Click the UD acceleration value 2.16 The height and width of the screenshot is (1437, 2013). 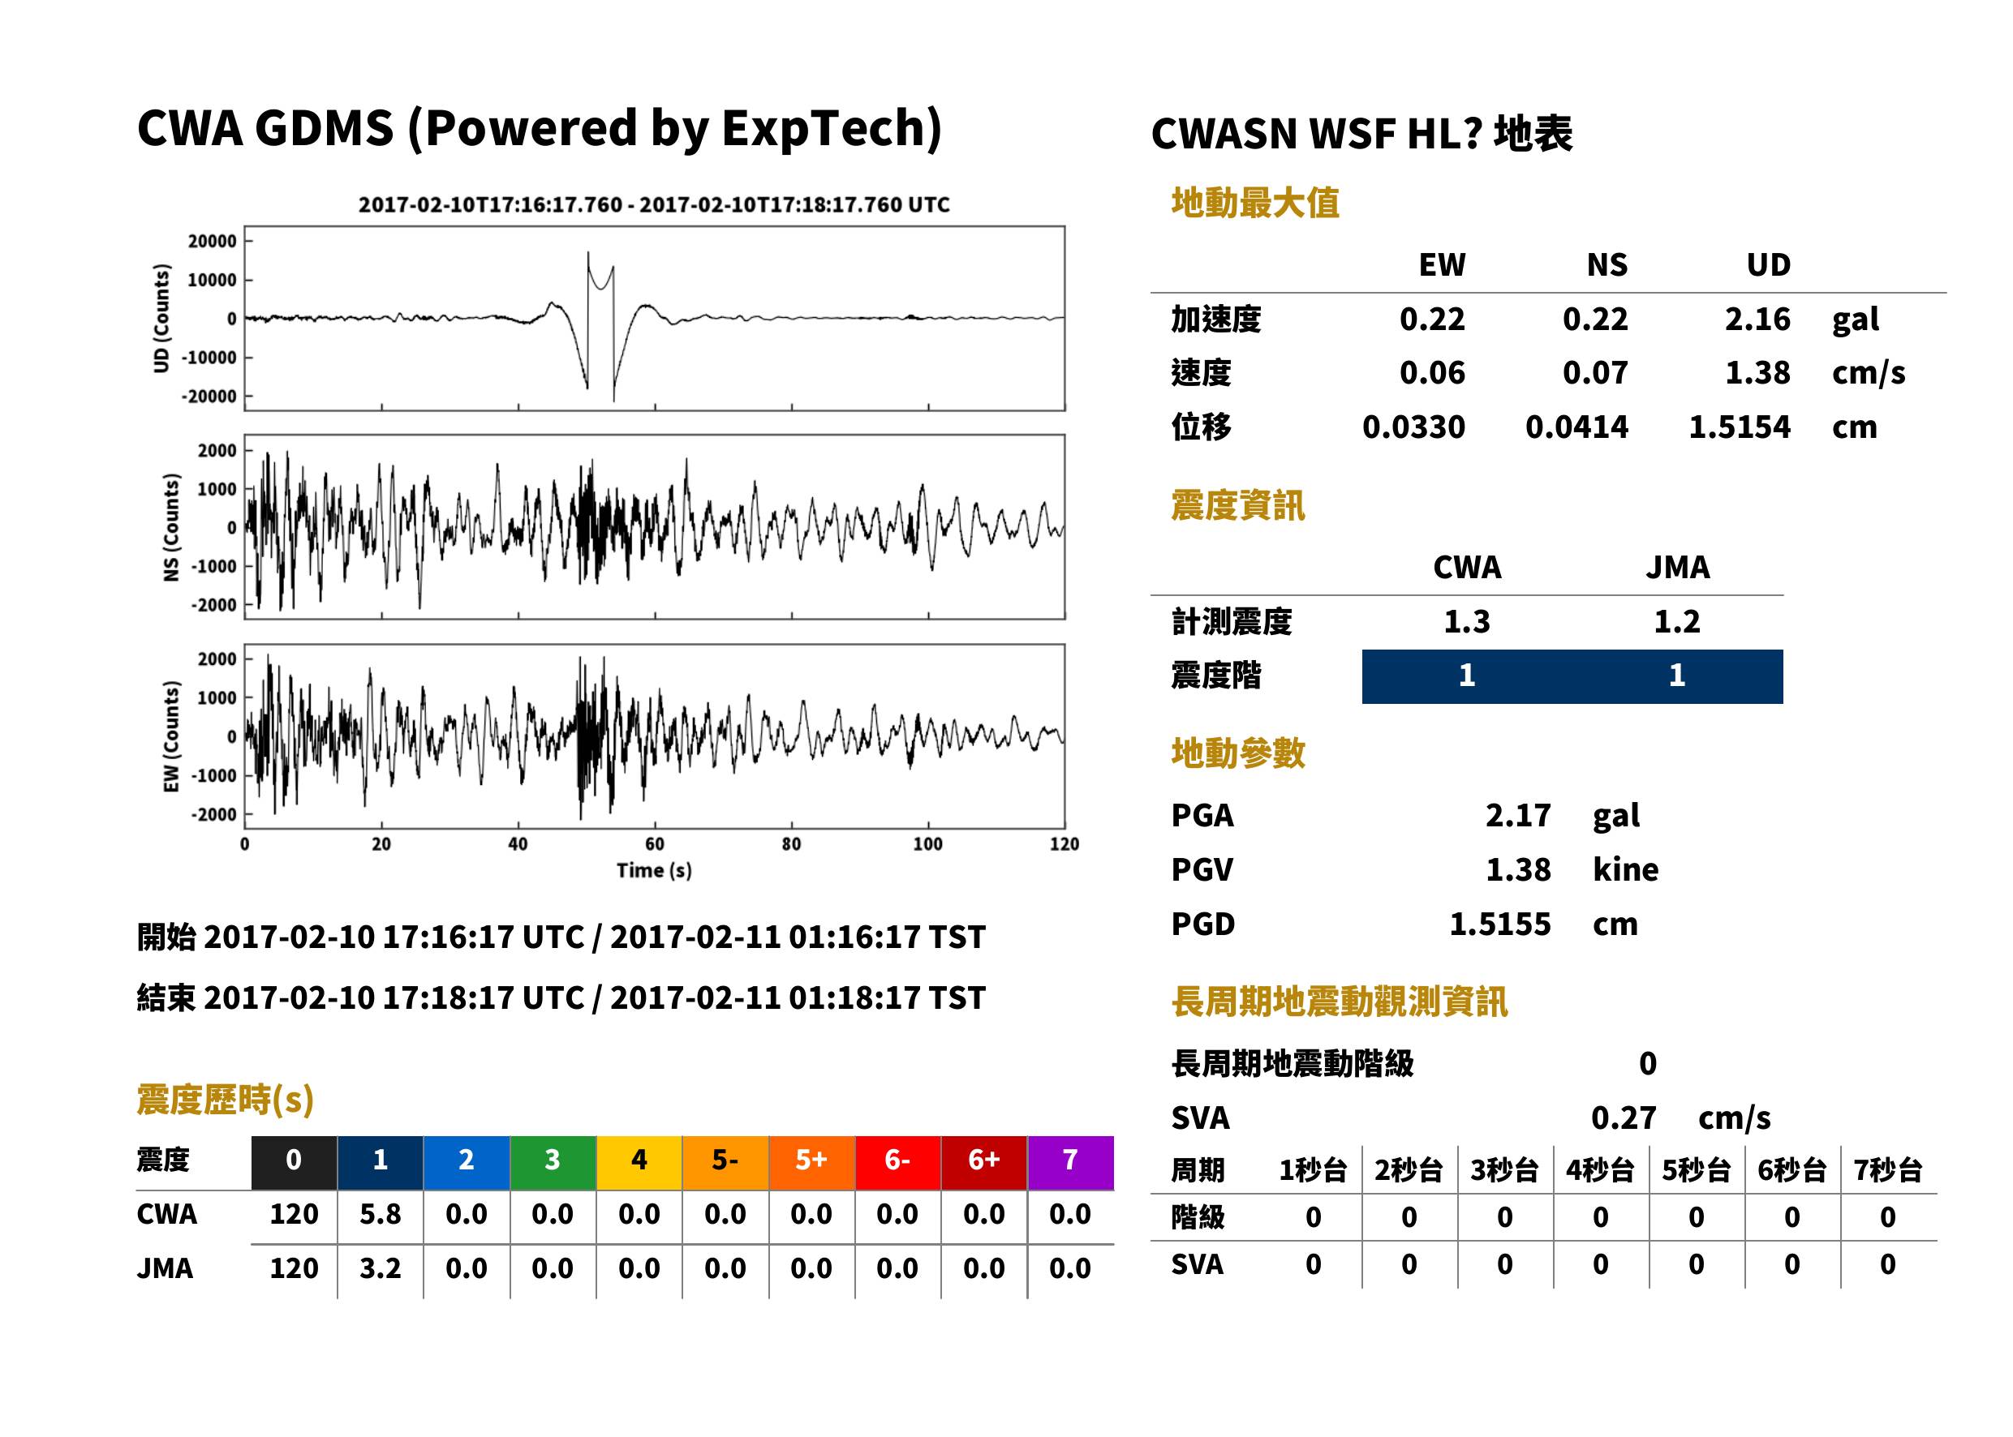click(1757, 319)
